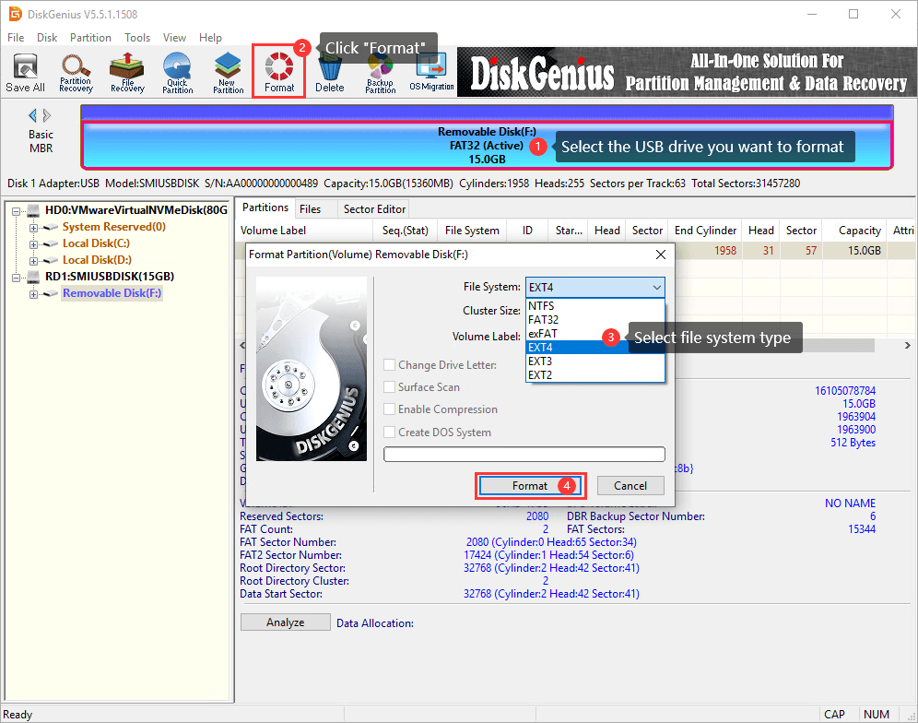Screen dimensions: 918x723
Task: Cancel the Format Partition dialog
Action: (x=630, y=486)
